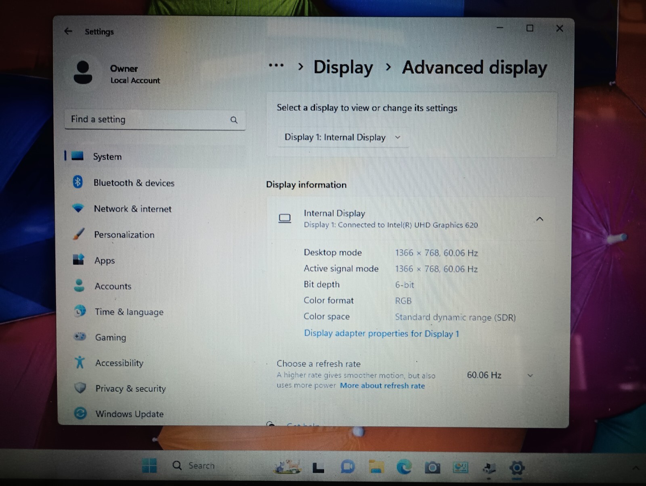Minimize the Settings window
Screen dimensions: 646x486
(500, 27)
